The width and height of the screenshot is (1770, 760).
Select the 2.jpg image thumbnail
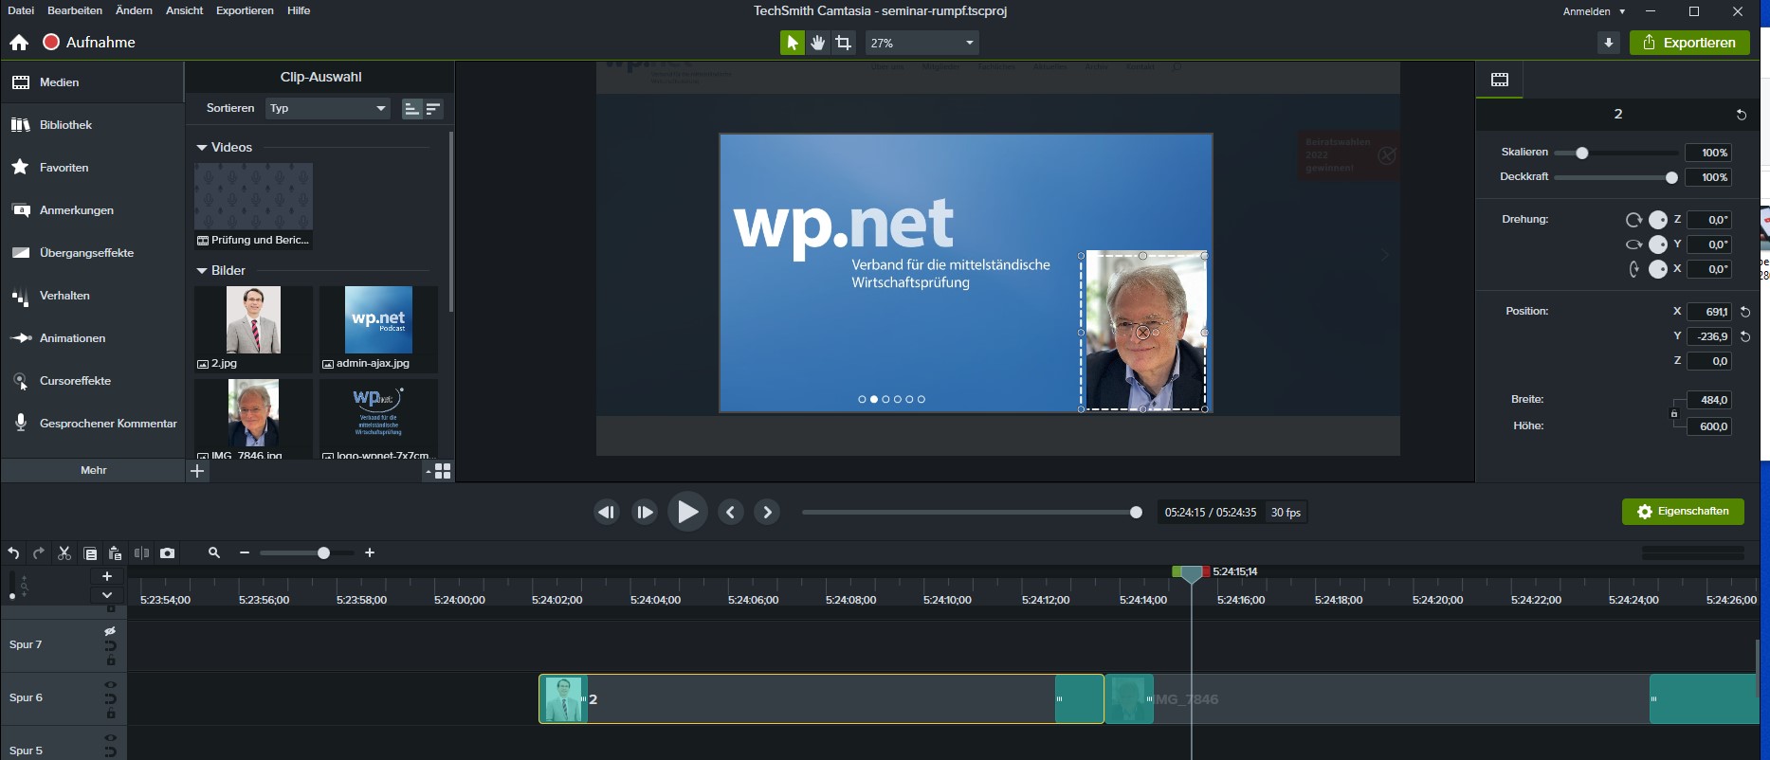tap(253, 320)
